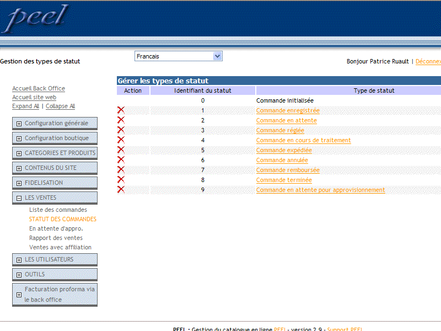The width and height of the screenshot is (441, 331).
Task: Click Action column header
Action: [x=133, y=90]
